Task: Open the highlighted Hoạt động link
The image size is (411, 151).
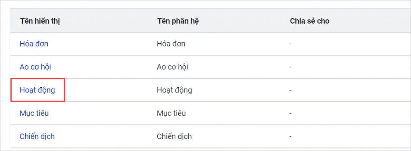Action: (37, 90)
